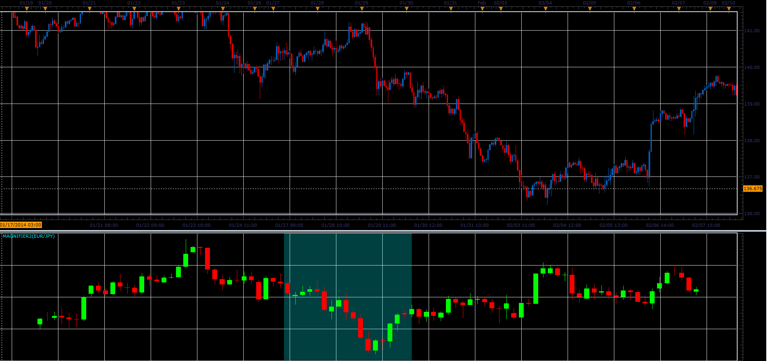Click the orange triangle marker under 01/19
The image size is (767, 361).
point(27,9)
